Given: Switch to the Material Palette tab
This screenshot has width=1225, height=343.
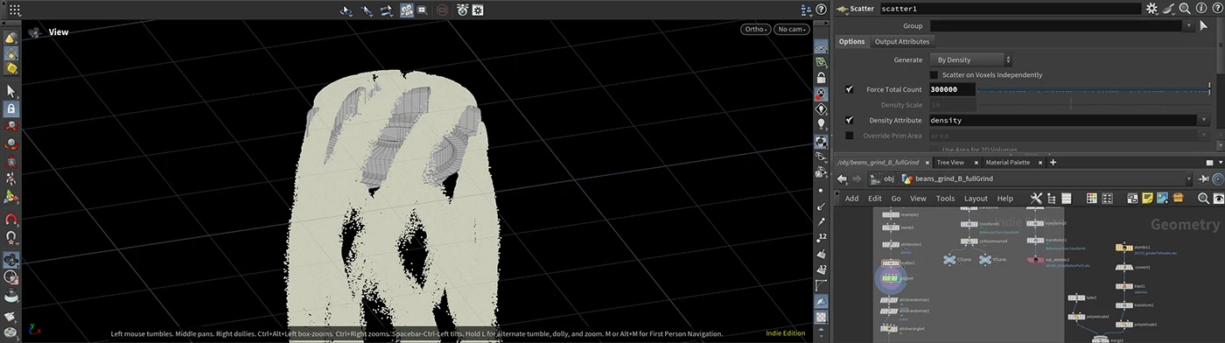Looking at the screenshot, I should tap(1008, 162).
